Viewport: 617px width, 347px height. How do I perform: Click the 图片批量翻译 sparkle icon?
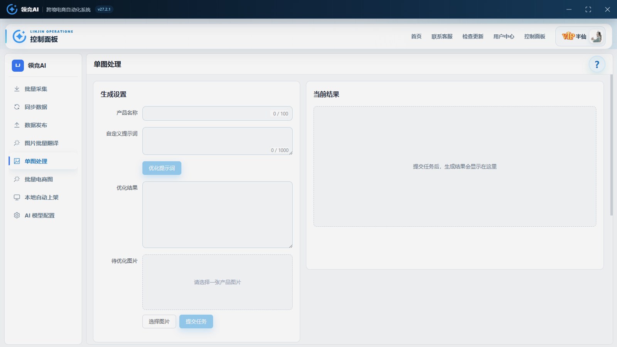click(17, 143)
